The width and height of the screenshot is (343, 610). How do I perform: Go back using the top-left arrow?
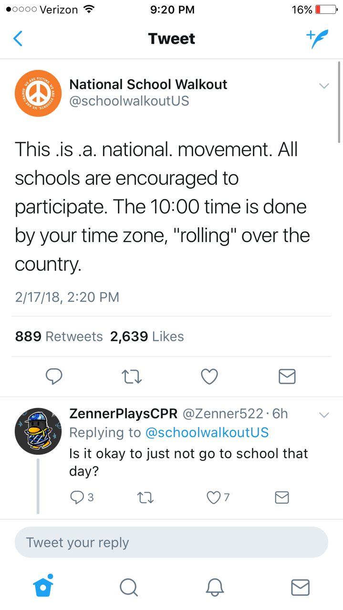coord(18,39)
